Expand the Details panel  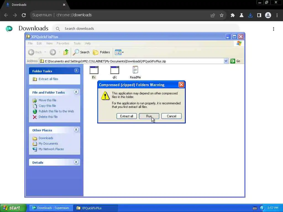pyautogui.click(x=76, y=162)
